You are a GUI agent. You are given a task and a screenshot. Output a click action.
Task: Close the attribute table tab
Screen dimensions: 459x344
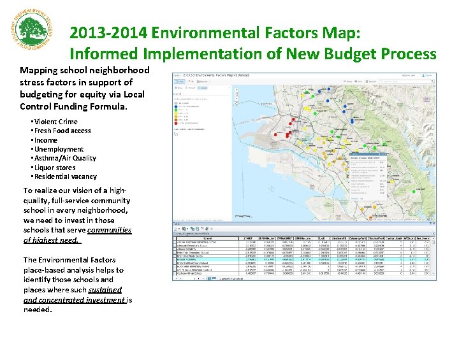coord(434,234)
